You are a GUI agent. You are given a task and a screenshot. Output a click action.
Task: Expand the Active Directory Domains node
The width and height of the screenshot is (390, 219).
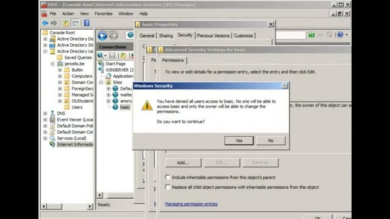(x=45, y=39)
